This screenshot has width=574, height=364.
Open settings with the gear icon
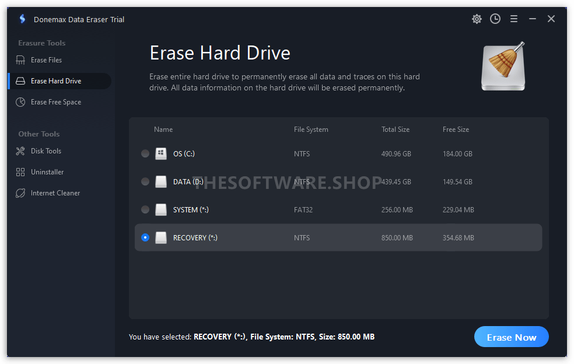pos(477,19)
